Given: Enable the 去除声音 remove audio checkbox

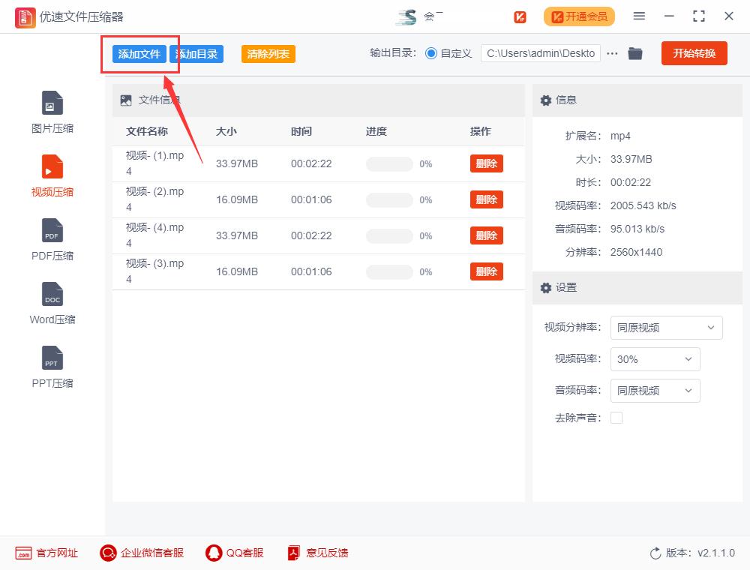Looking at the screenshot, I should (x=616, y=418).
